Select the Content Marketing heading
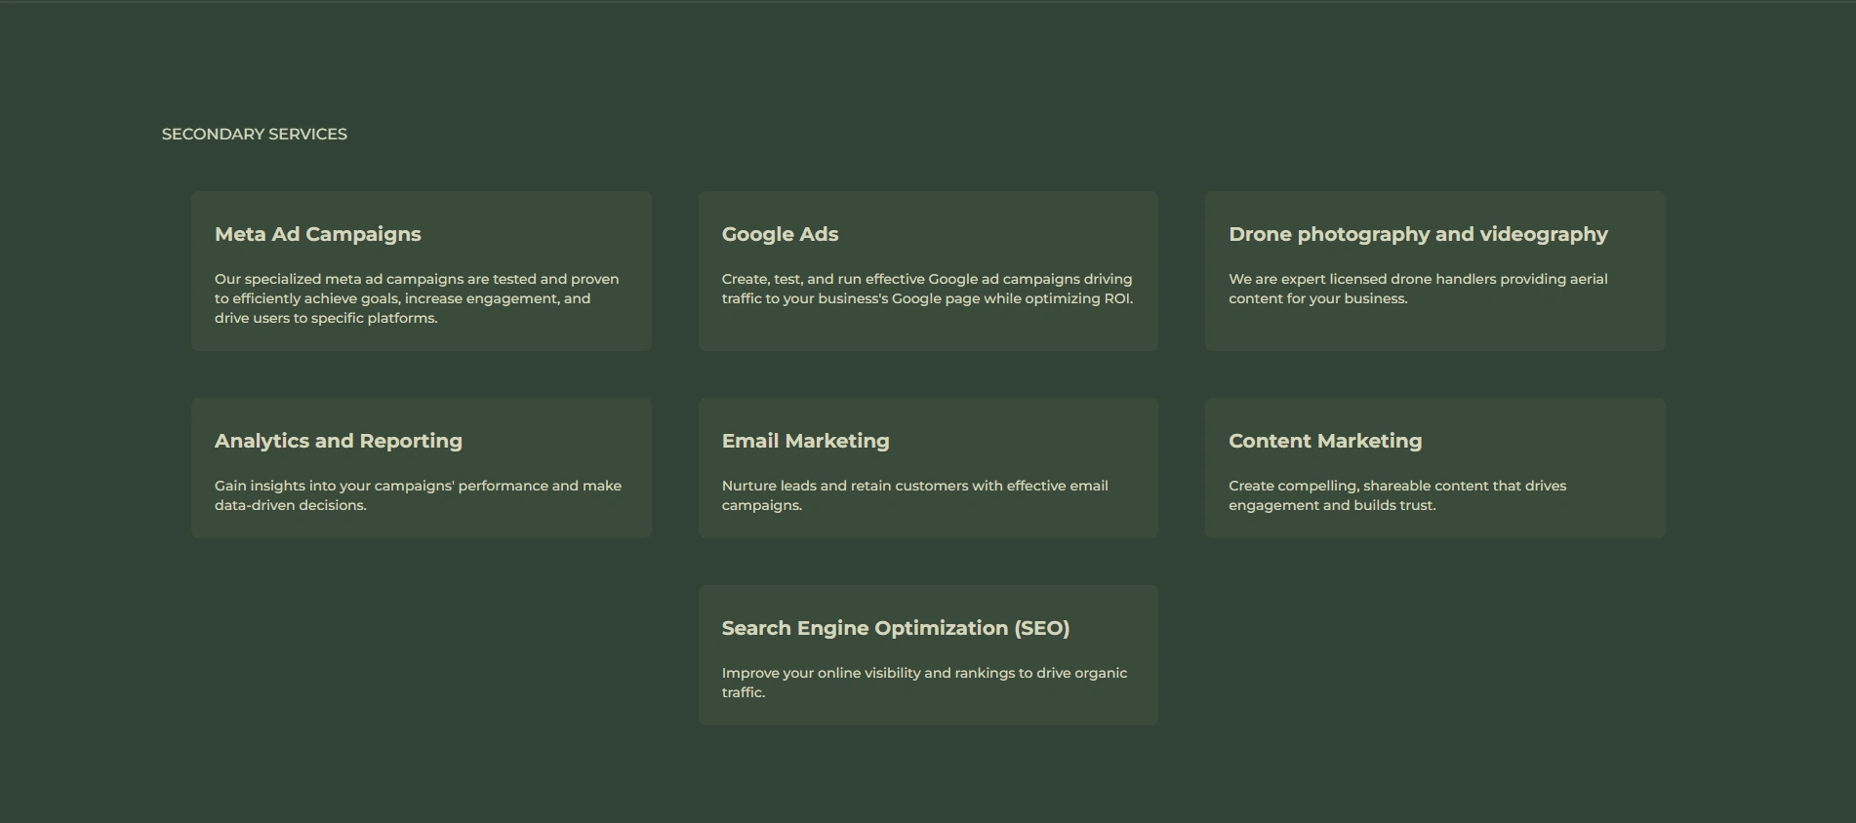Screen dimensions: 1856x823 1325,441
